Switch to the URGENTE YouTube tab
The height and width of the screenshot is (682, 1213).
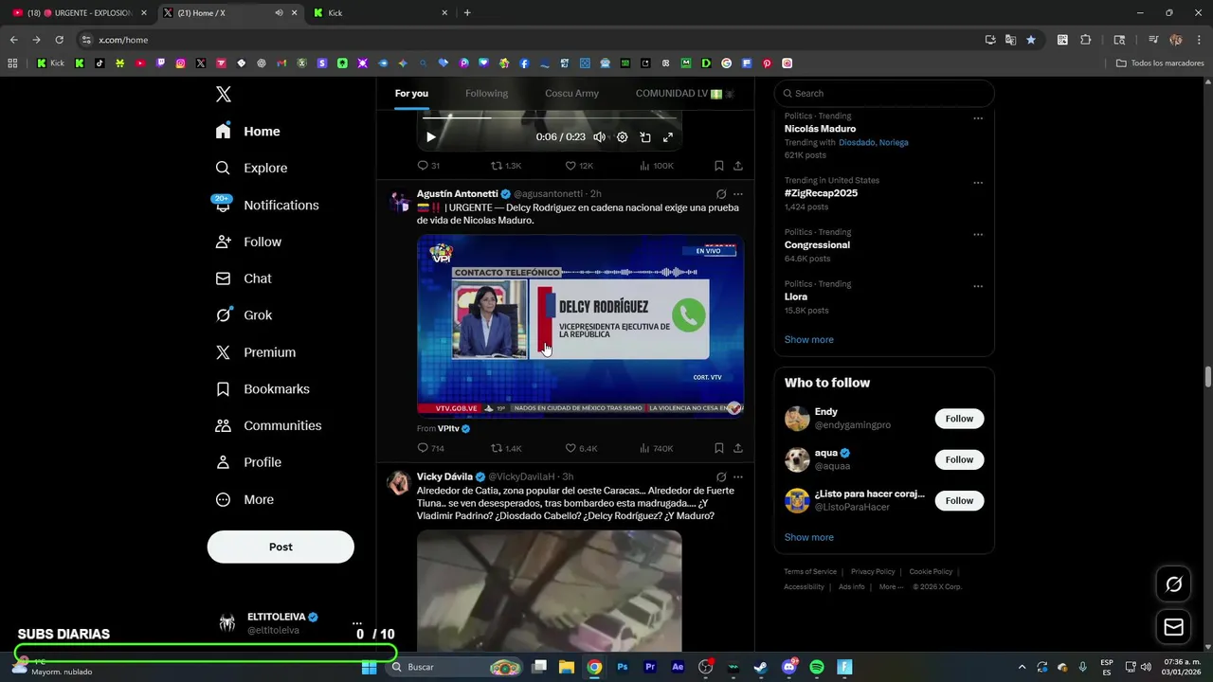tap(79, 13)
